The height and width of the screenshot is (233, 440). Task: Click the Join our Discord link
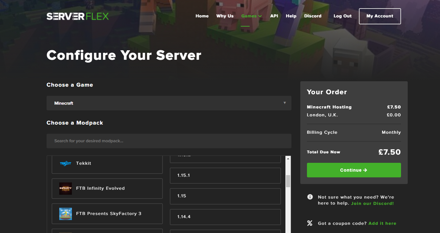(x=372, y=203)
